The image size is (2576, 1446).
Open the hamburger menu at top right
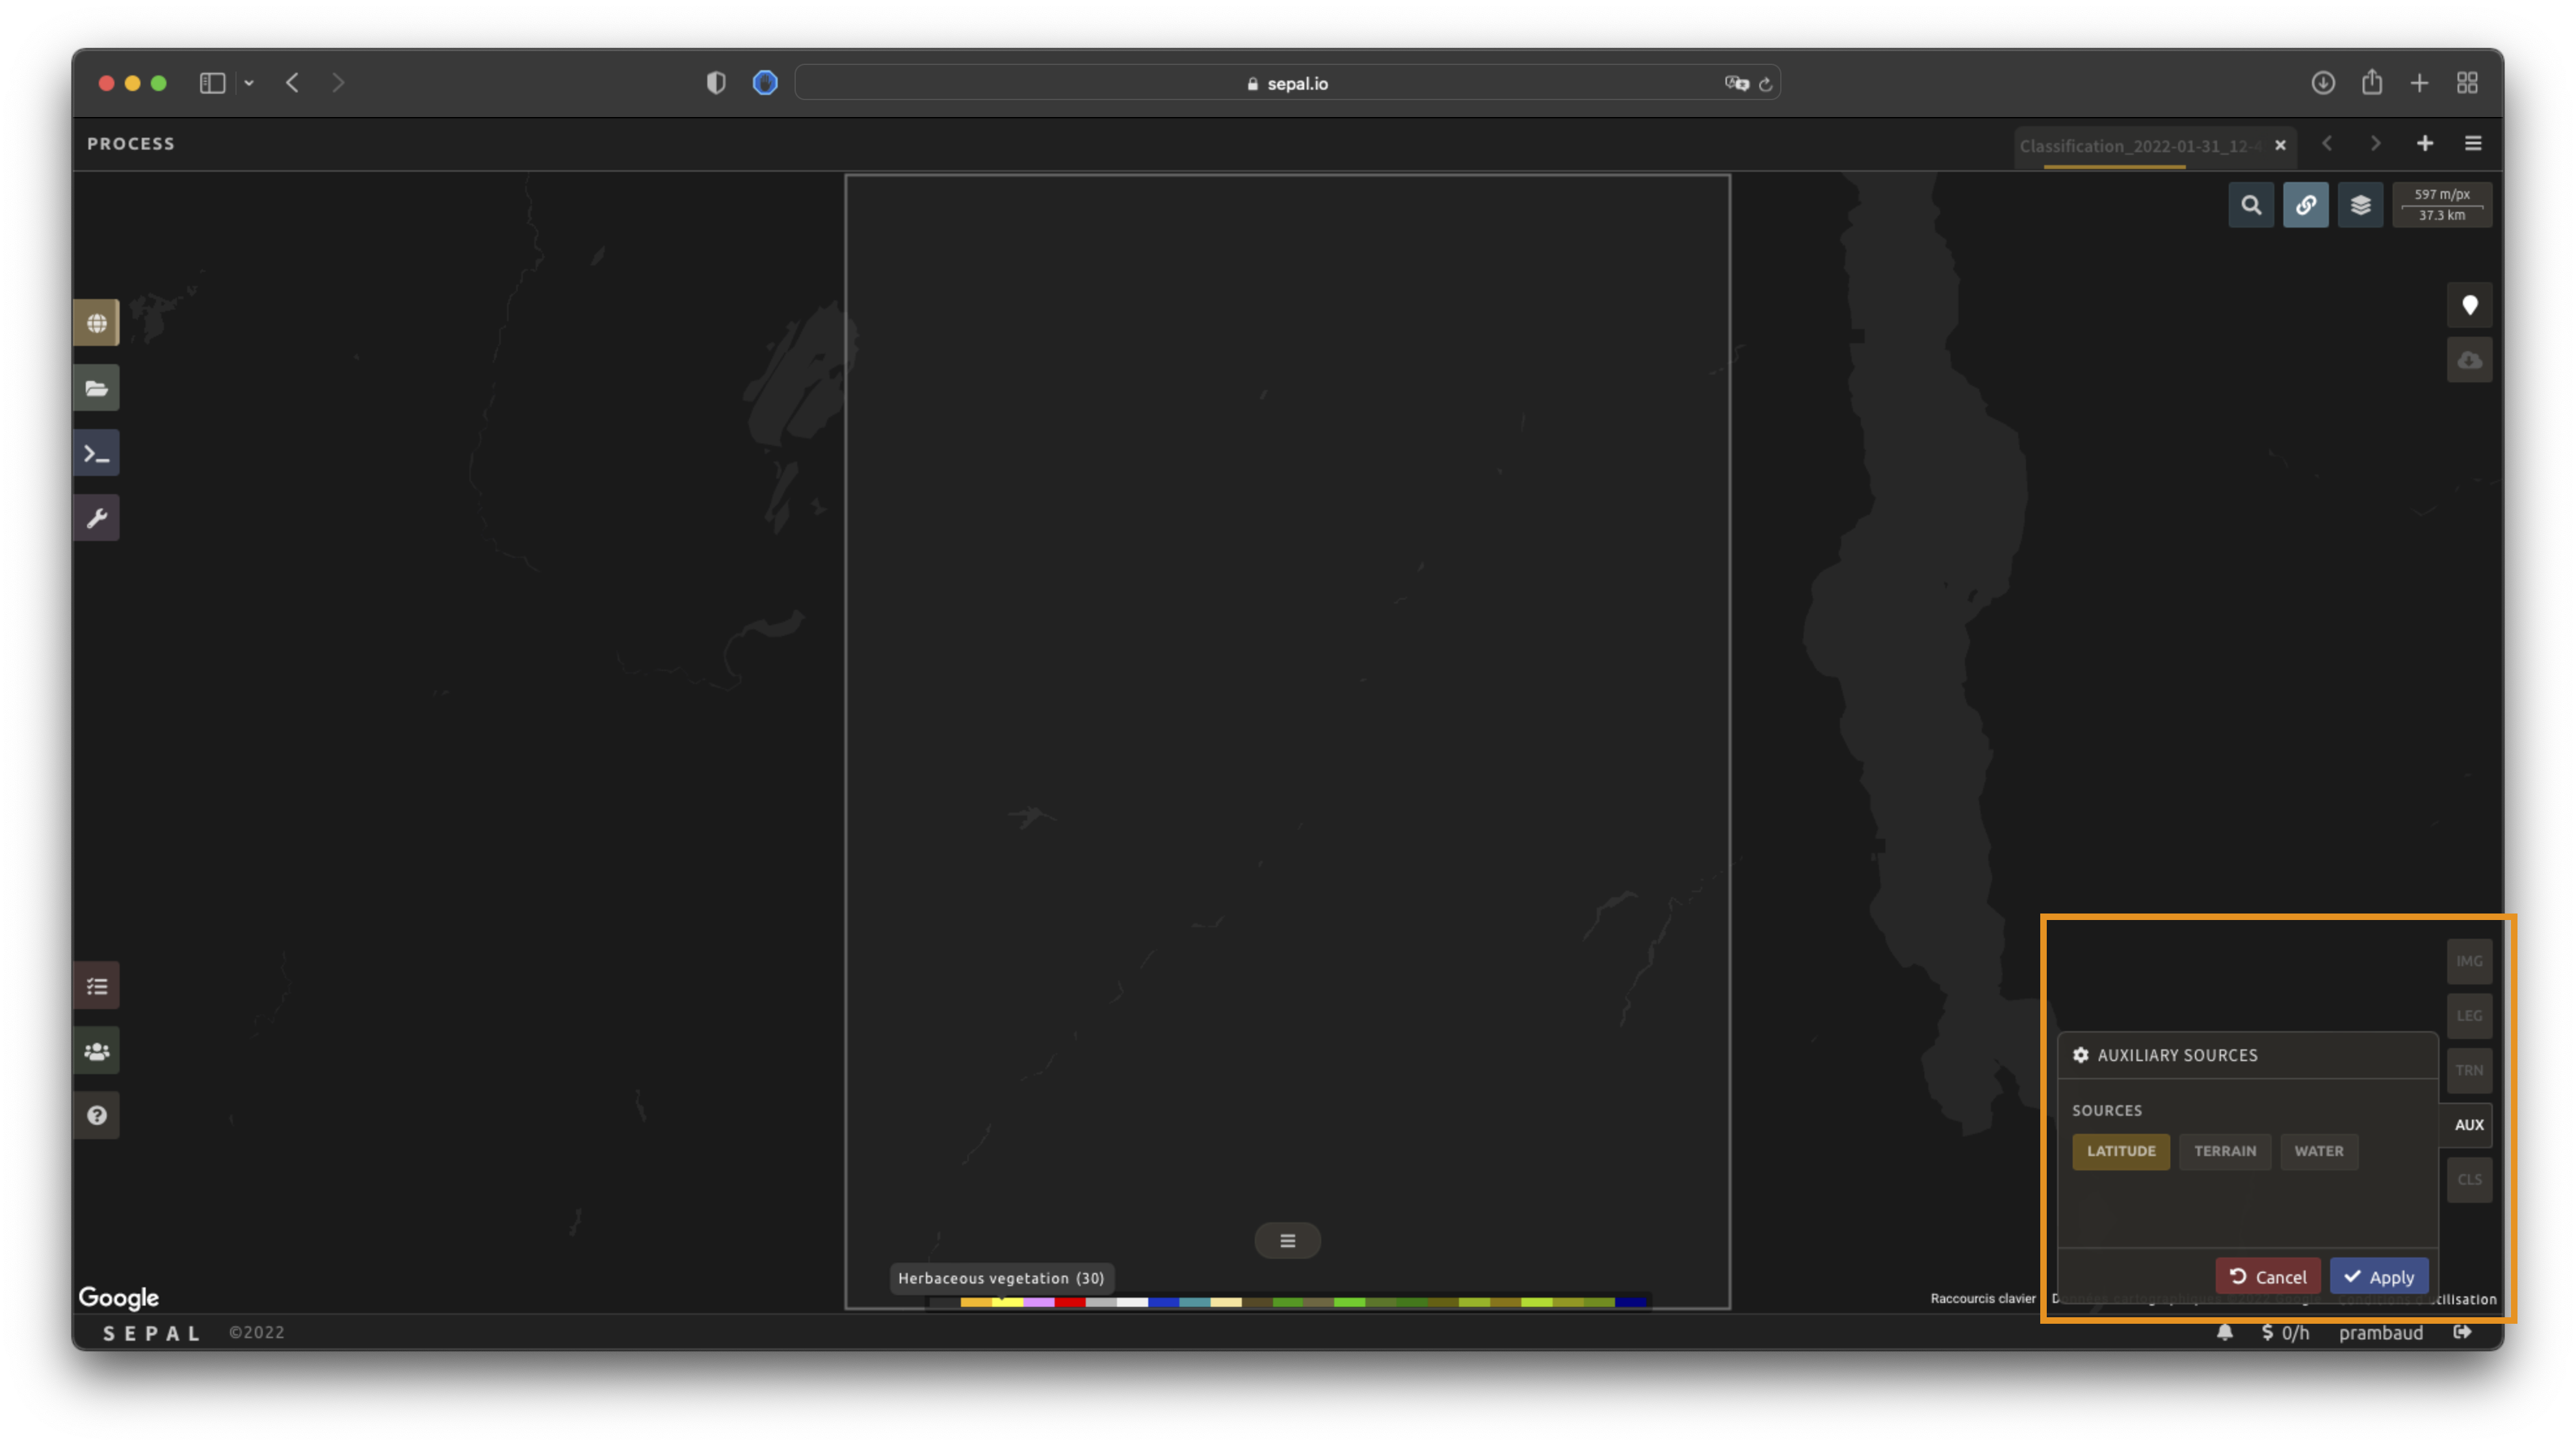click(2473, 144)
